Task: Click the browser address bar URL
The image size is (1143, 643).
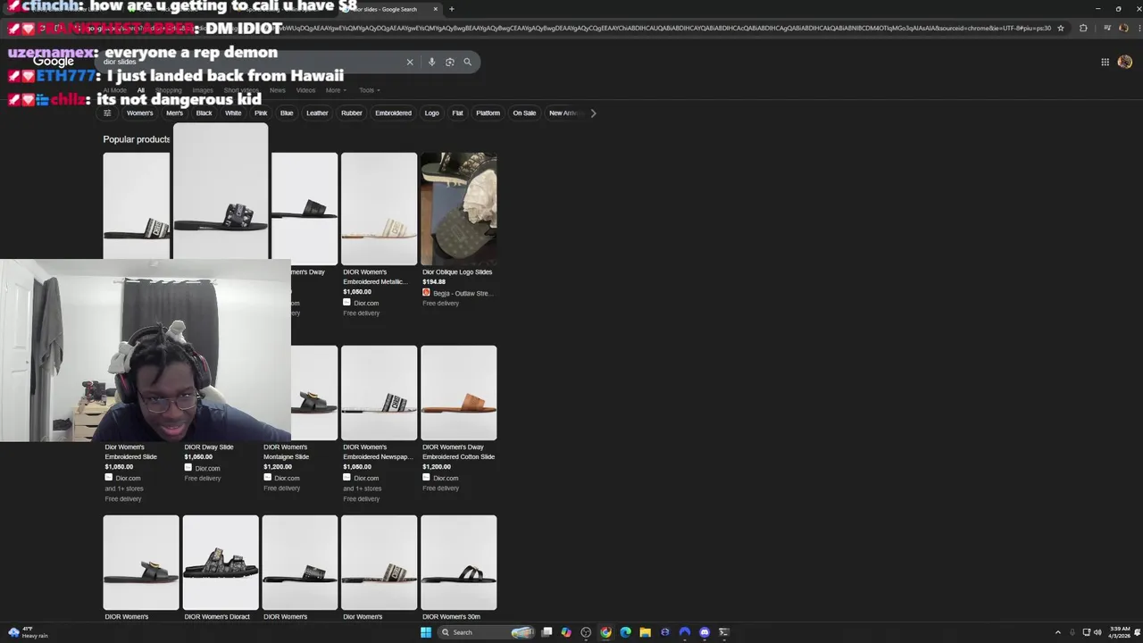Action: pos(661,28)
